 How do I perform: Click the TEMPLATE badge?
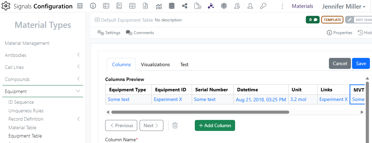pos(332,20)
